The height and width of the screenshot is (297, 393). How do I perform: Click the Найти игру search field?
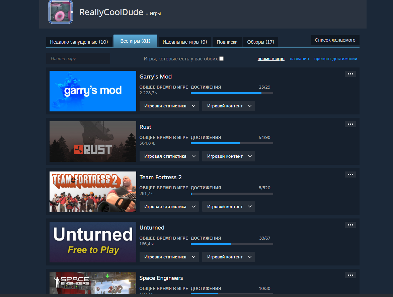click(78, 58)
